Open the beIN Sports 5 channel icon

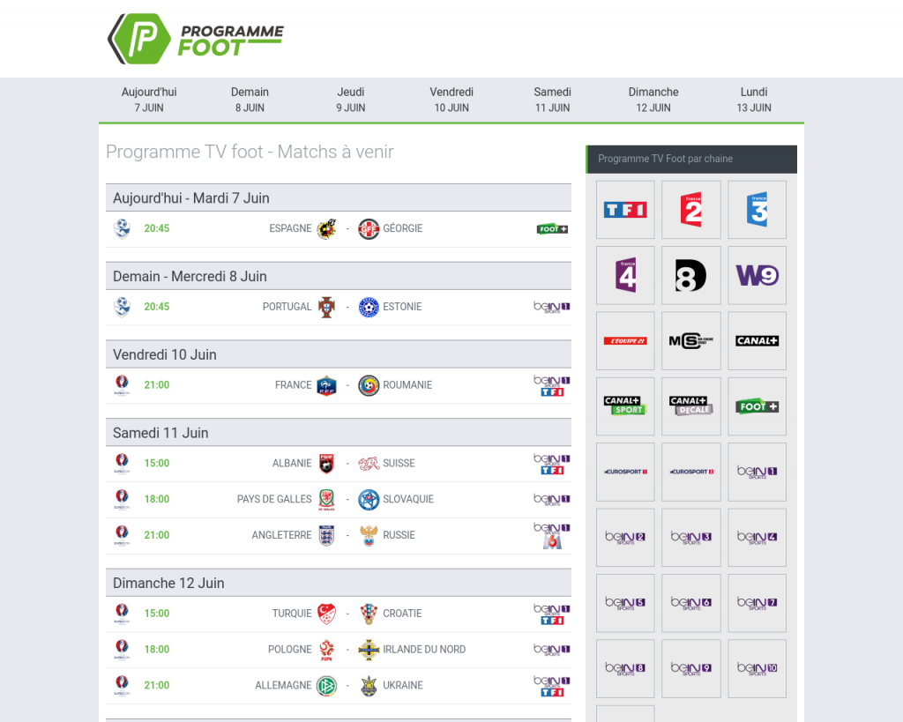[x=625, y=603]
